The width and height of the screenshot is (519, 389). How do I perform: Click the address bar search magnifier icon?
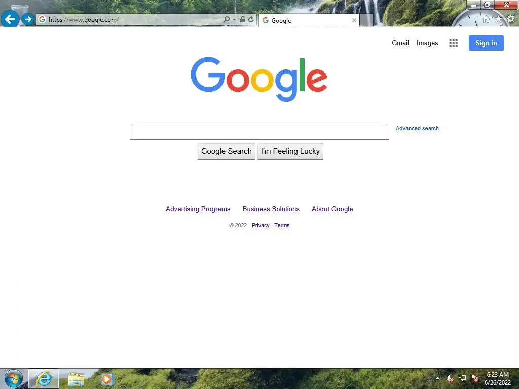[x=227, y=20]
